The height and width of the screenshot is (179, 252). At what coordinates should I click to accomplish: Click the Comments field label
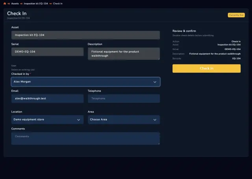pos(18,129)
